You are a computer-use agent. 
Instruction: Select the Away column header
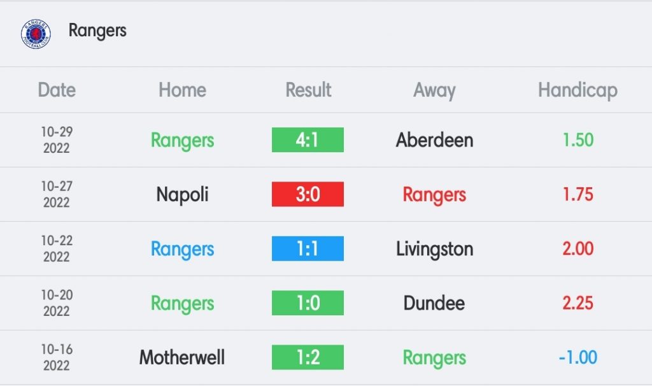pyautogui.click(x=434, y=90)
